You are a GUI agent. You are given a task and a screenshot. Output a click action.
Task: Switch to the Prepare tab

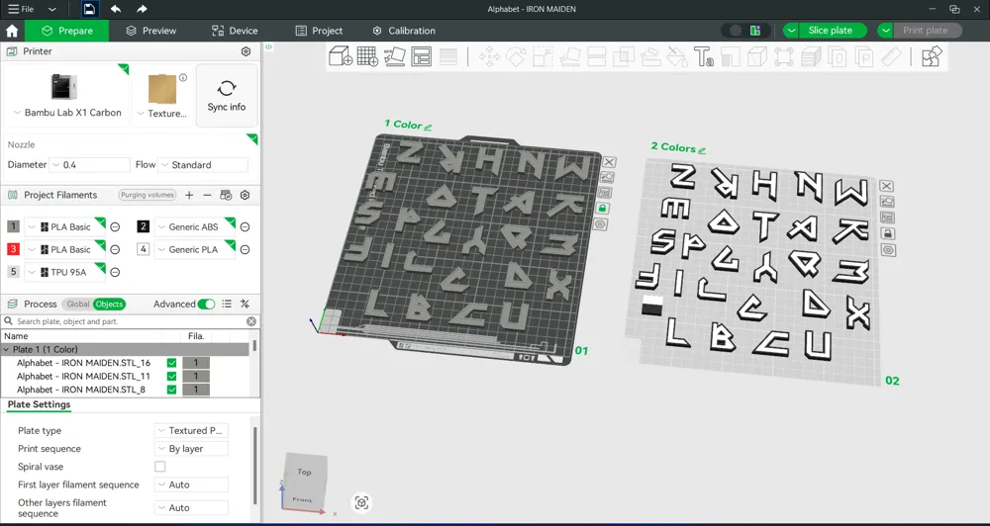[x=67, y=31]
